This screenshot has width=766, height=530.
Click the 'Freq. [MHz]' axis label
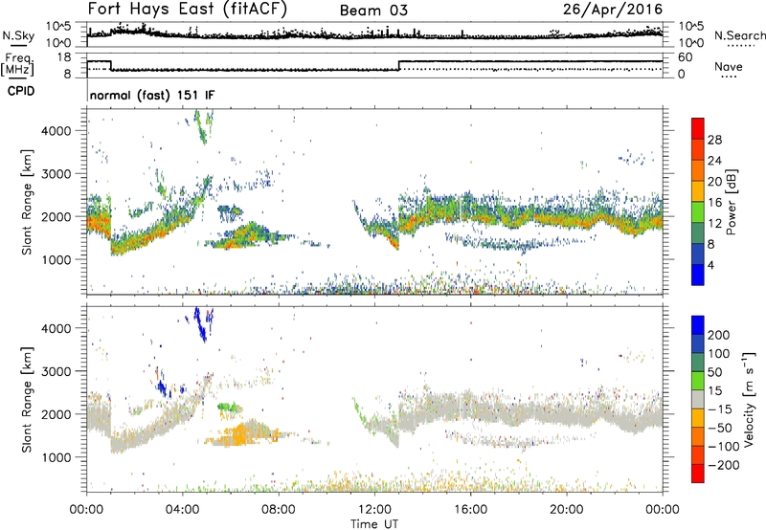coord(18,64)
